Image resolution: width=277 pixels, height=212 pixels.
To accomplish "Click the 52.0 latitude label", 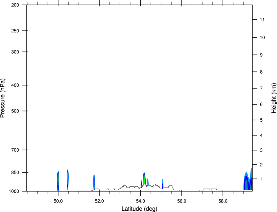I will click(99, 201).
